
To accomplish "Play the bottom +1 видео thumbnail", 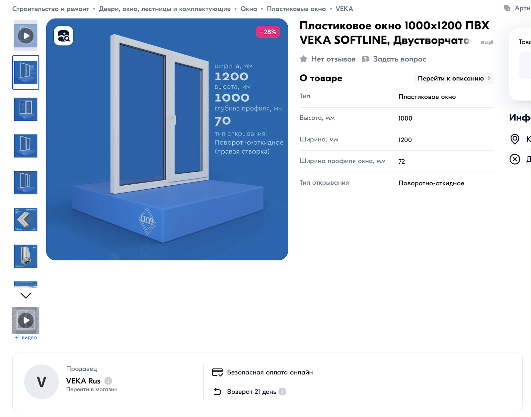I will coord(26,320).
